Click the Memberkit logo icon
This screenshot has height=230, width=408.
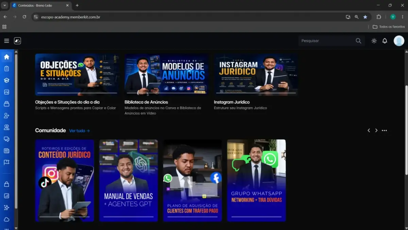(17, 41)
